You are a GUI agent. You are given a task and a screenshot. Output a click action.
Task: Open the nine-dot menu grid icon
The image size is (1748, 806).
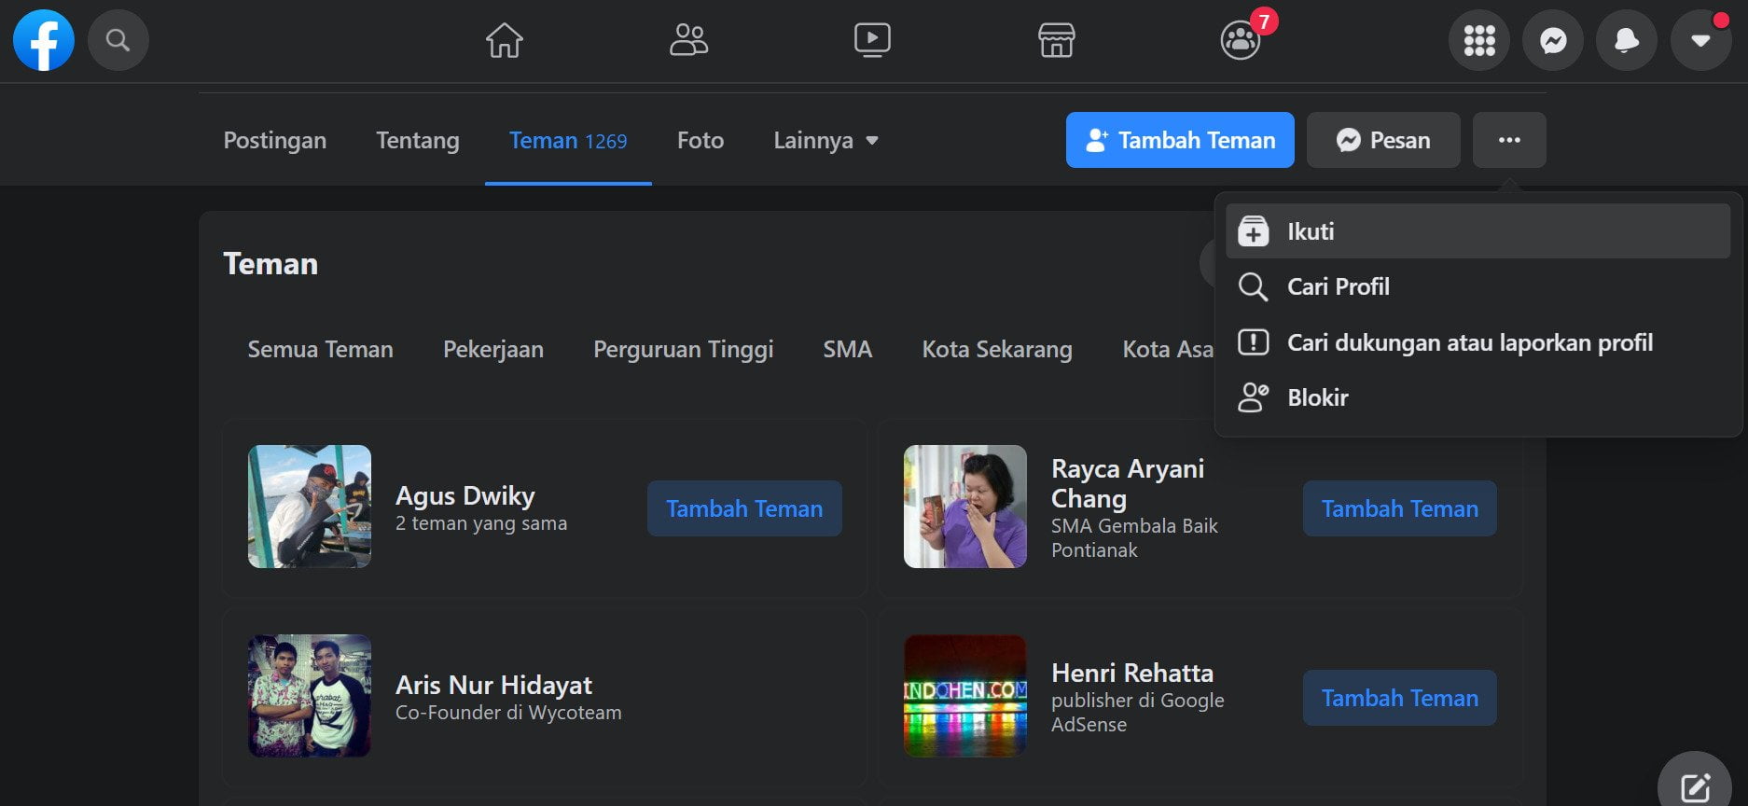coord(1478,40)
